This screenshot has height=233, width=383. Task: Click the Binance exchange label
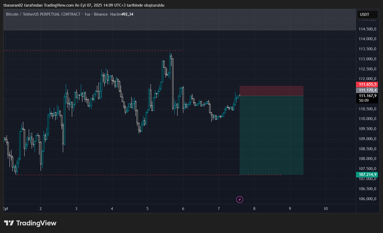tap(101, 14)
